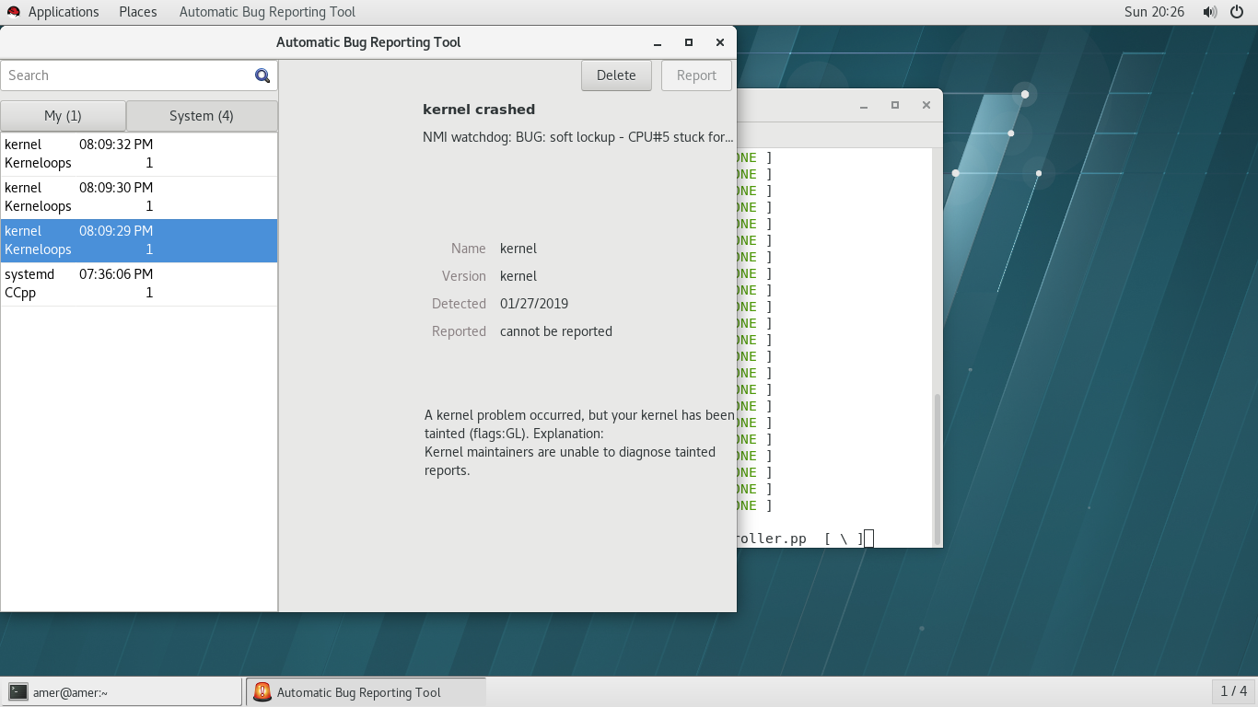Viewport: 1258px width, 707px height.
Task: Click the 'kernel crashed' heading
Action: point(479,110)
